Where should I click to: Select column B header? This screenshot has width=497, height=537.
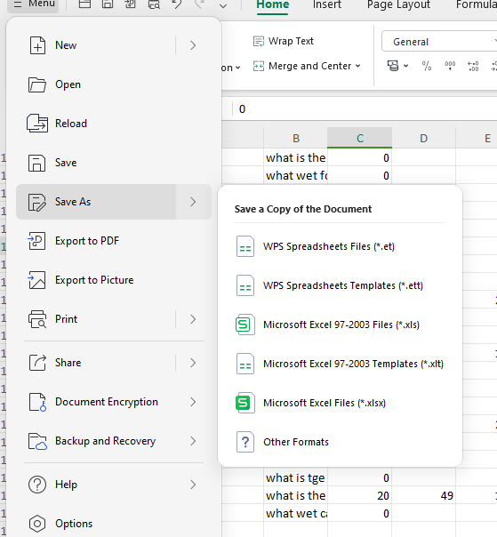coord(296,139)
